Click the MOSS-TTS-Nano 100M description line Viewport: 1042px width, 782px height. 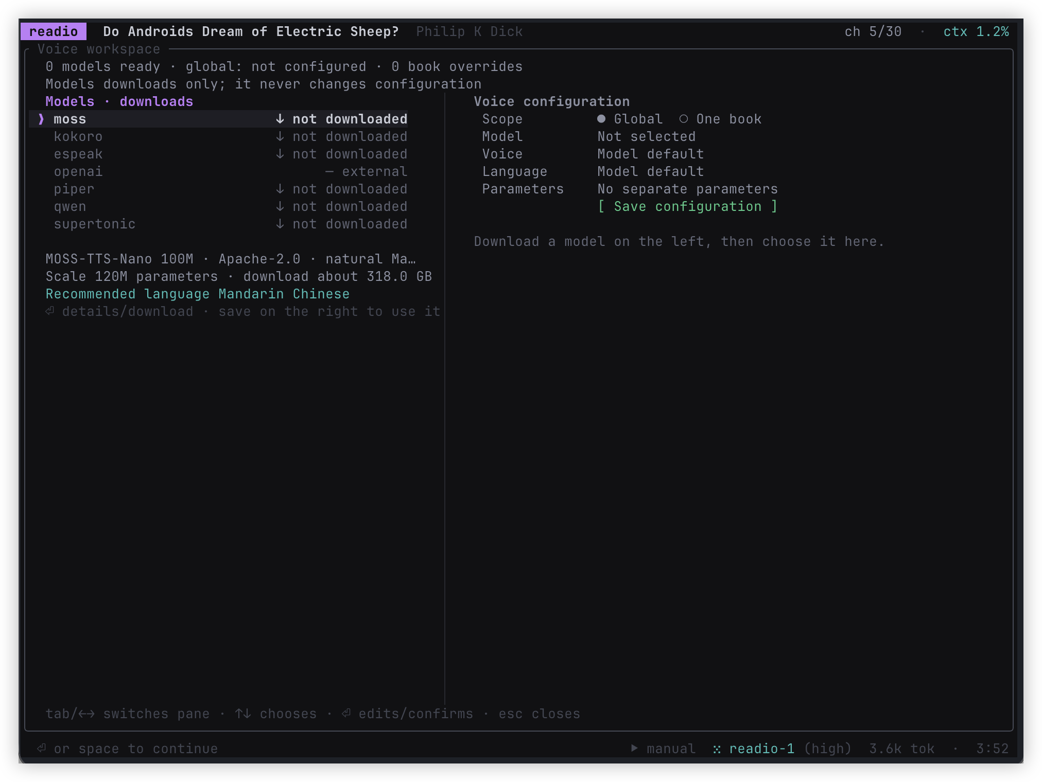coord(230,259)
